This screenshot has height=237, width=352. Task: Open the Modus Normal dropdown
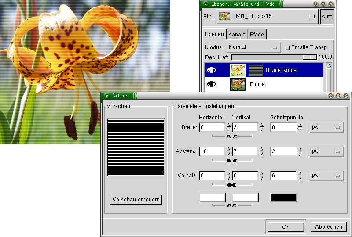(x=253, y=47)
